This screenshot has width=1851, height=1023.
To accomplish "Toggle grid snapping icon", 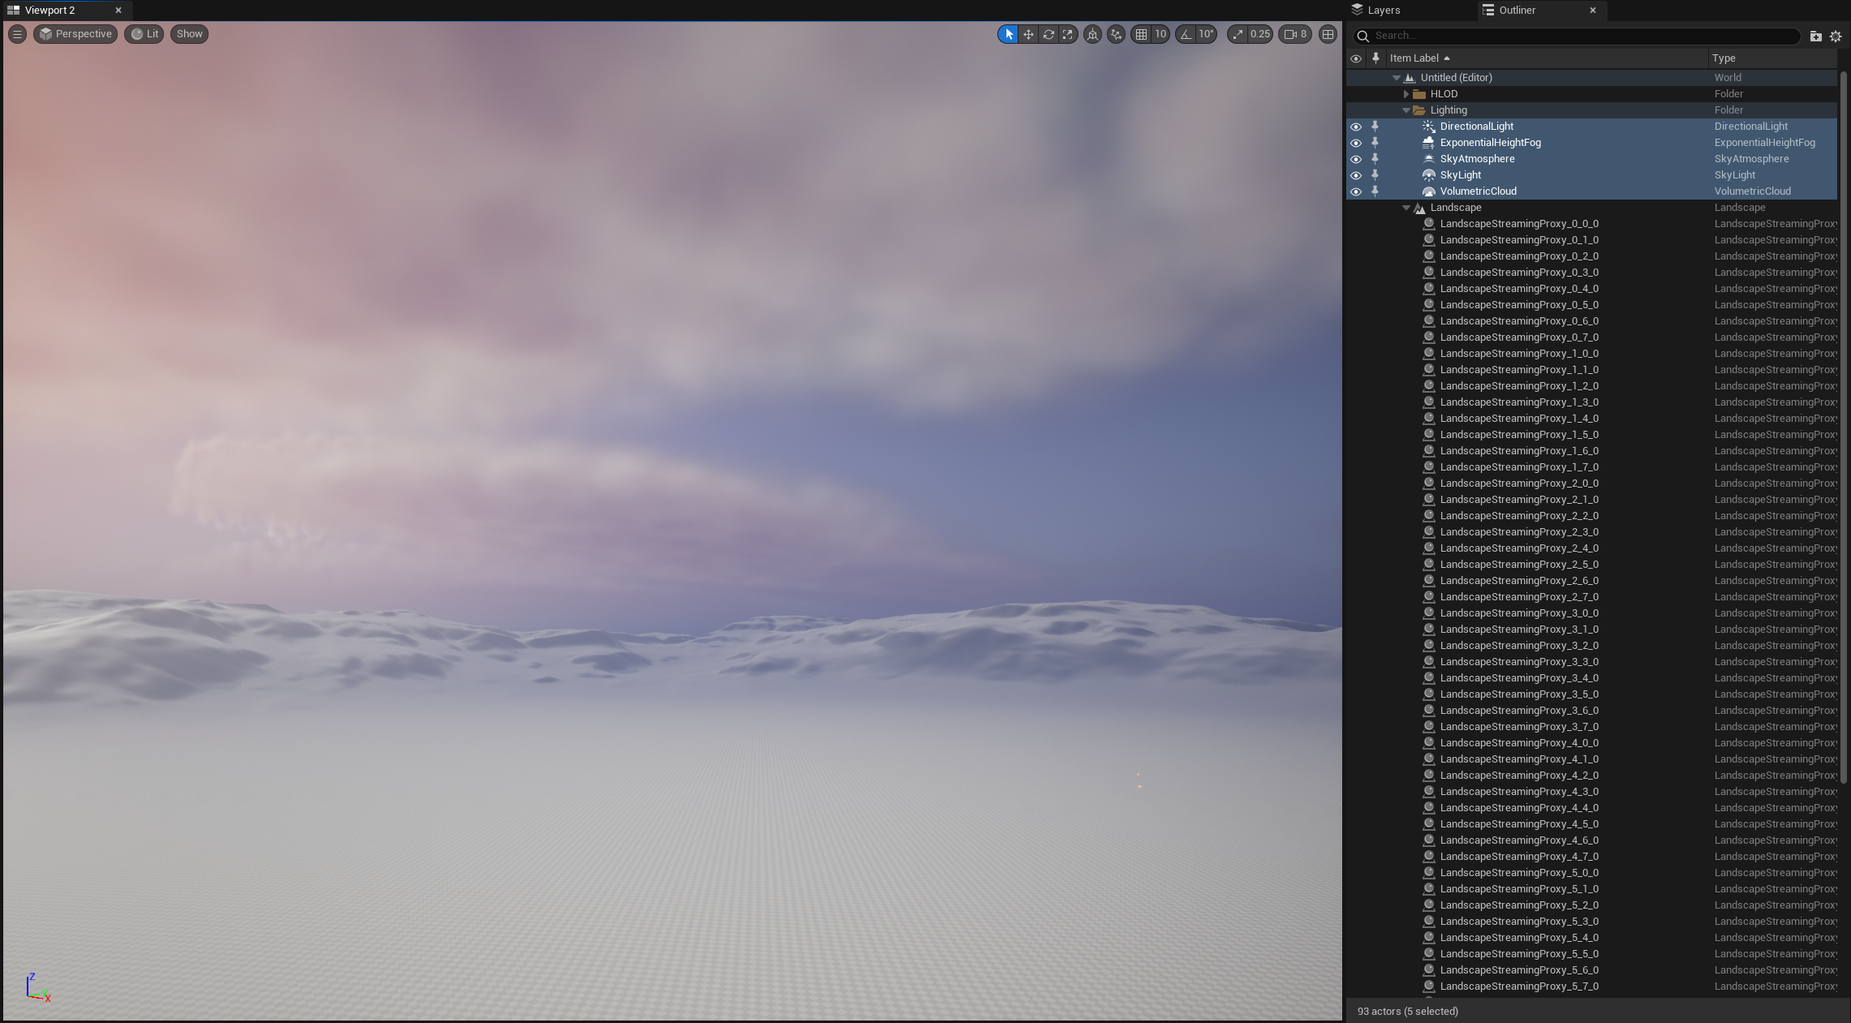I will (1141, 34).
